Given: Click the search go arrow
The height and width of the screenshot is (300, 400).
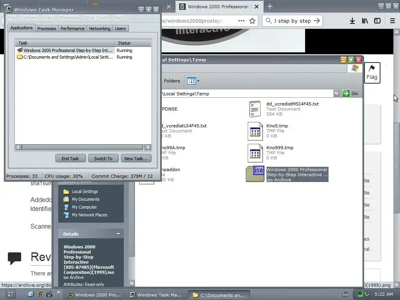Looking at the screenshot, I should 317,21.
